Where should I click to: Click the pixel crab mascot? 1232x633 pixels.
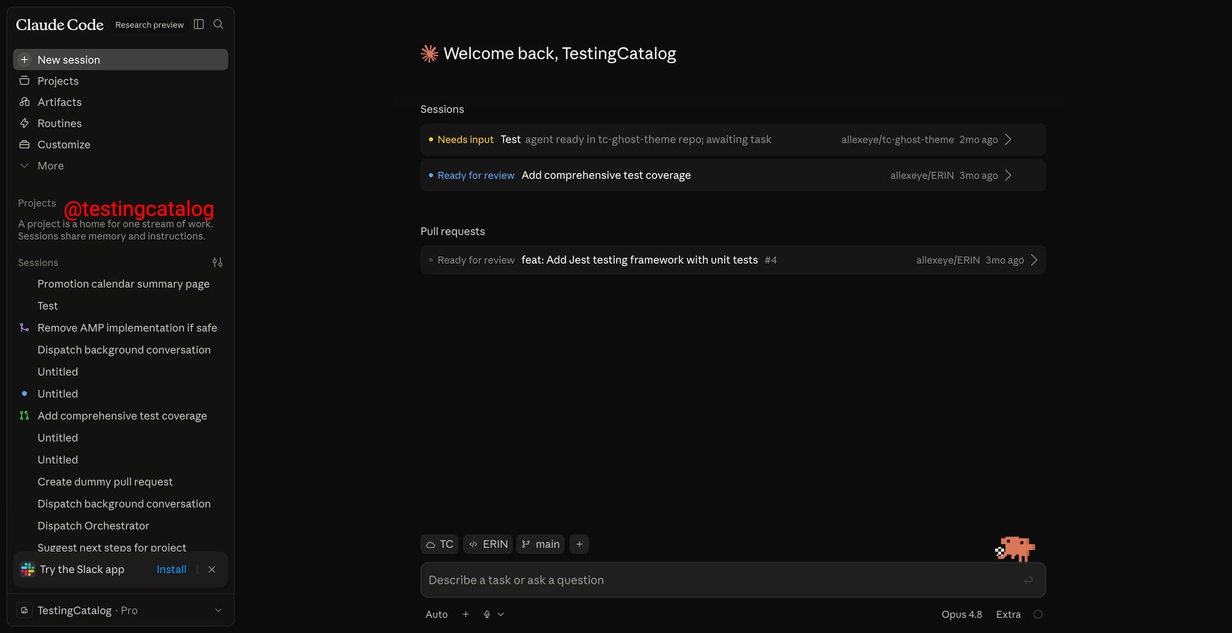pyautogui.click(x=1015, y=549)
